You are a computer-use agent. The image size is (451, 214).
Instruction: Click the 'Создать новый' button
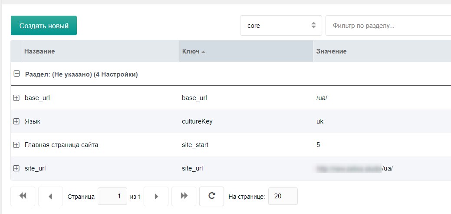tap(44, 25)
